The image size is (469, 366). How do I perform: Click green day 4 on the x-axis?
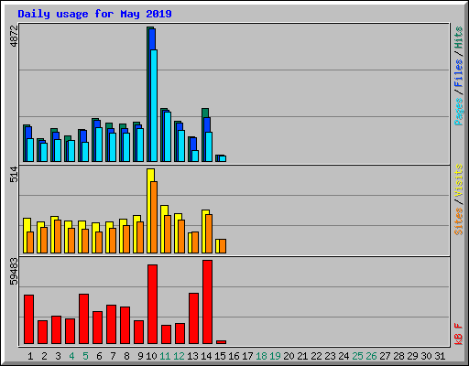pyautogui.click(x=71, y=356)
